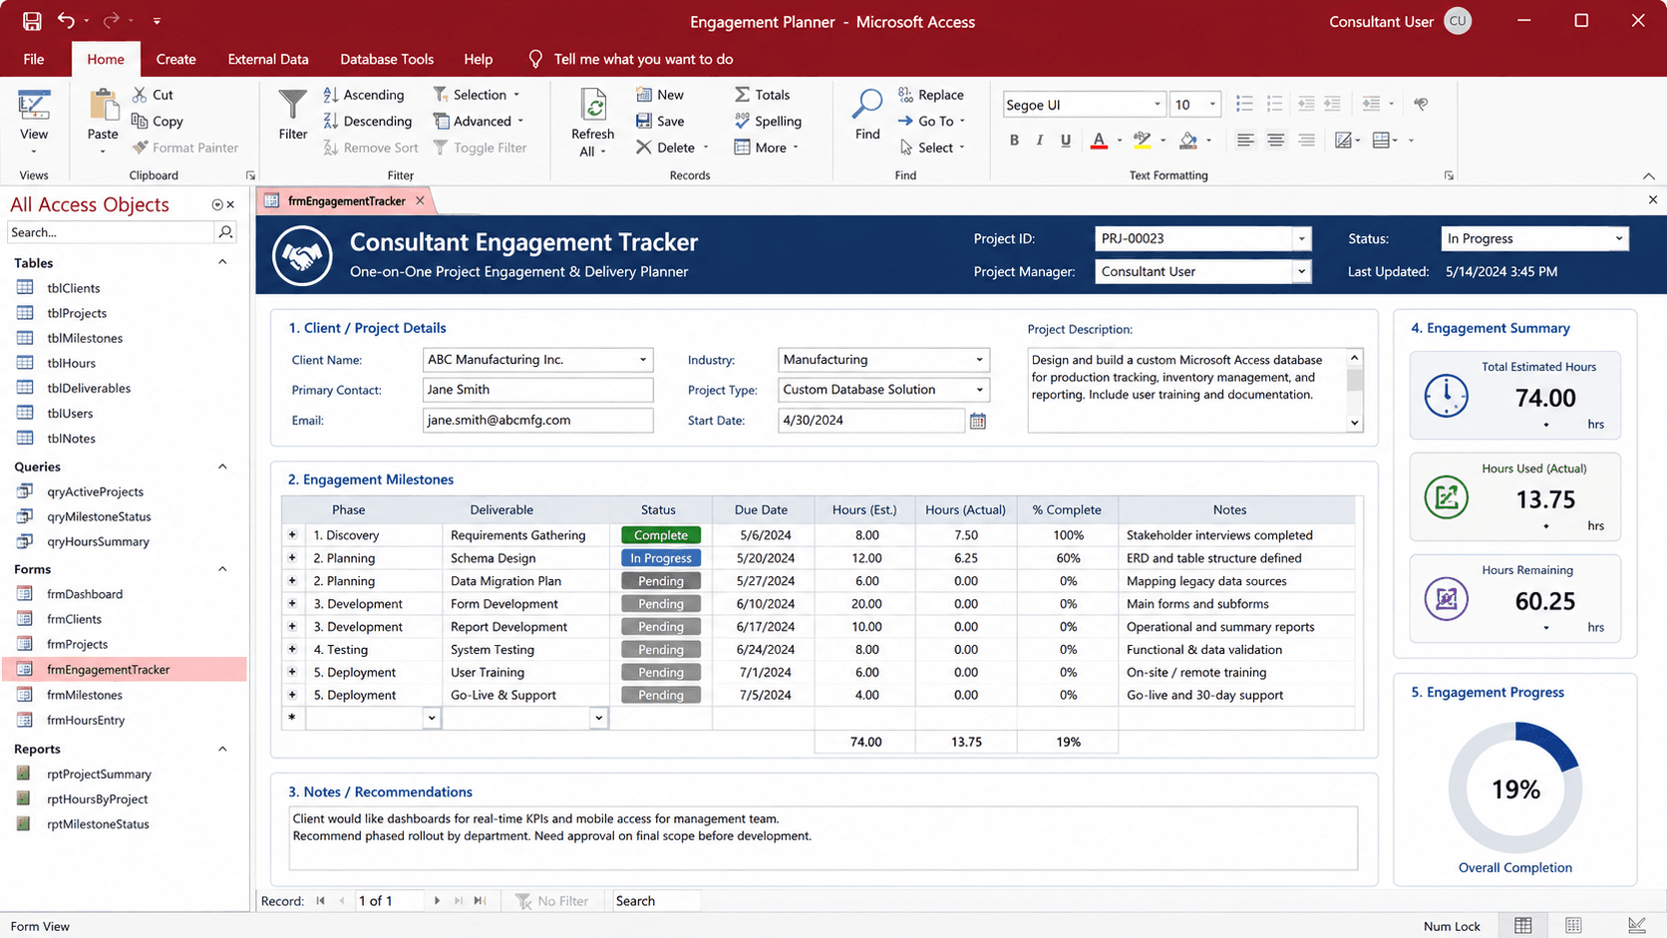Click the Primary Contact field

coord(538,390)
